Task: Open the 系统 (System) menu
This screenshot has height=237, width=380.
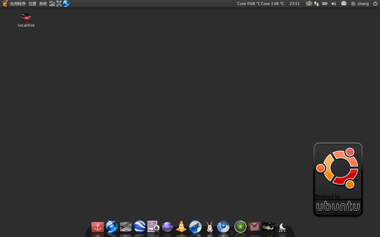Action: 43,4
